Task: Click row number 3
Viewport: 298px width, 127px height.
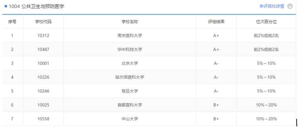Action: tap(12, 63)
